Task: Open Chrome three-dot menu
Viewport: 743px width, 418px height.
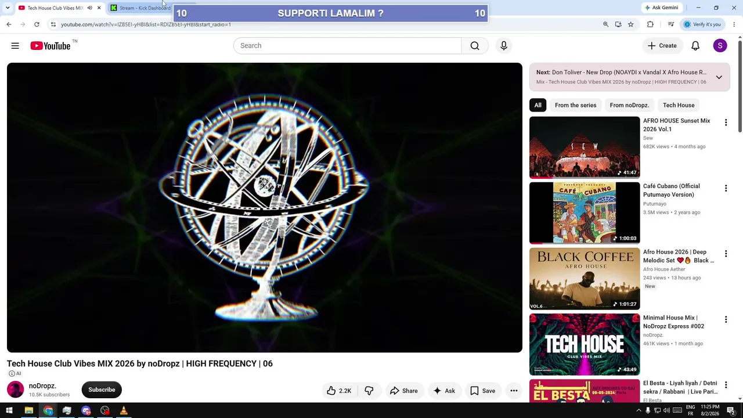Action: tap(734, 24)
